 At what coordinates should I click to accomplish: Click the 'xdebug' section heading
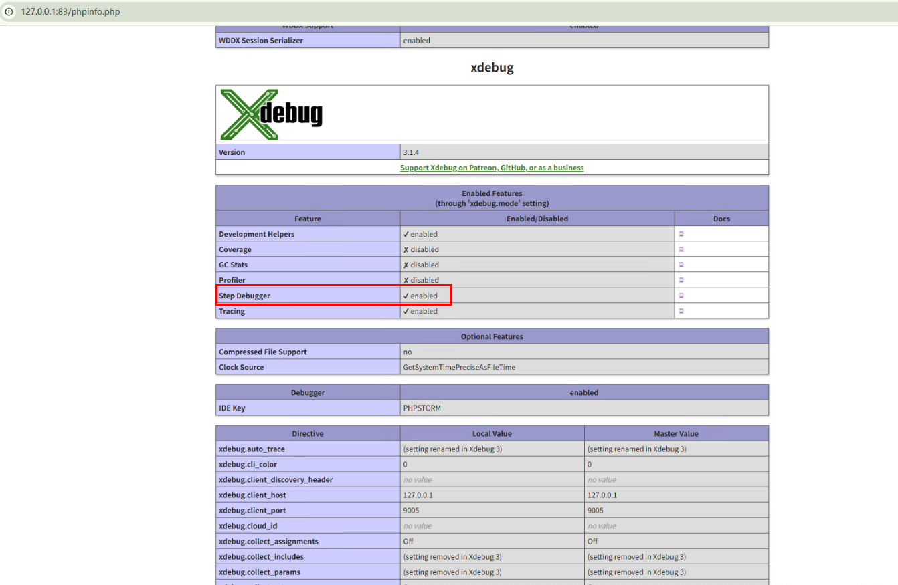point(492,68)
